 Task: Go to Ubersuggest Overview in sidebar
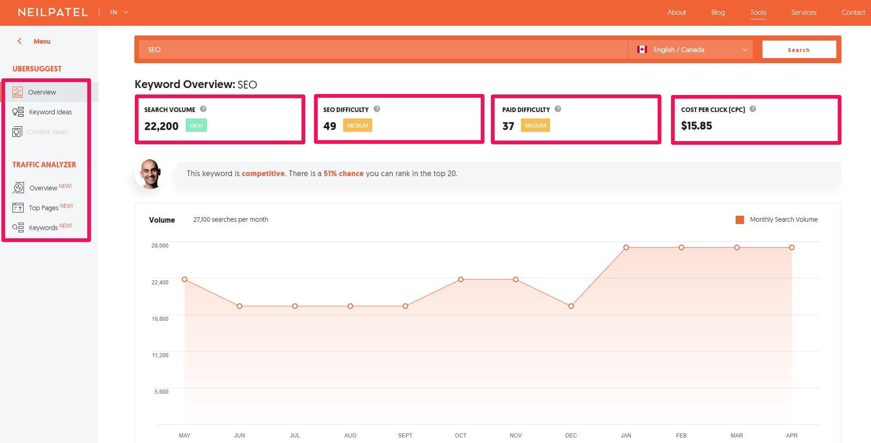(x=42, y=92)
